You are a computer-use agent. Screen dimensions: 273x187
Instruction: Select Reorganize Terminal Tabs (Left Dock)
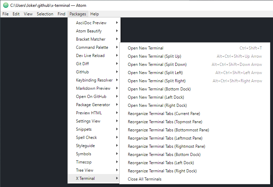pos(195,162)
